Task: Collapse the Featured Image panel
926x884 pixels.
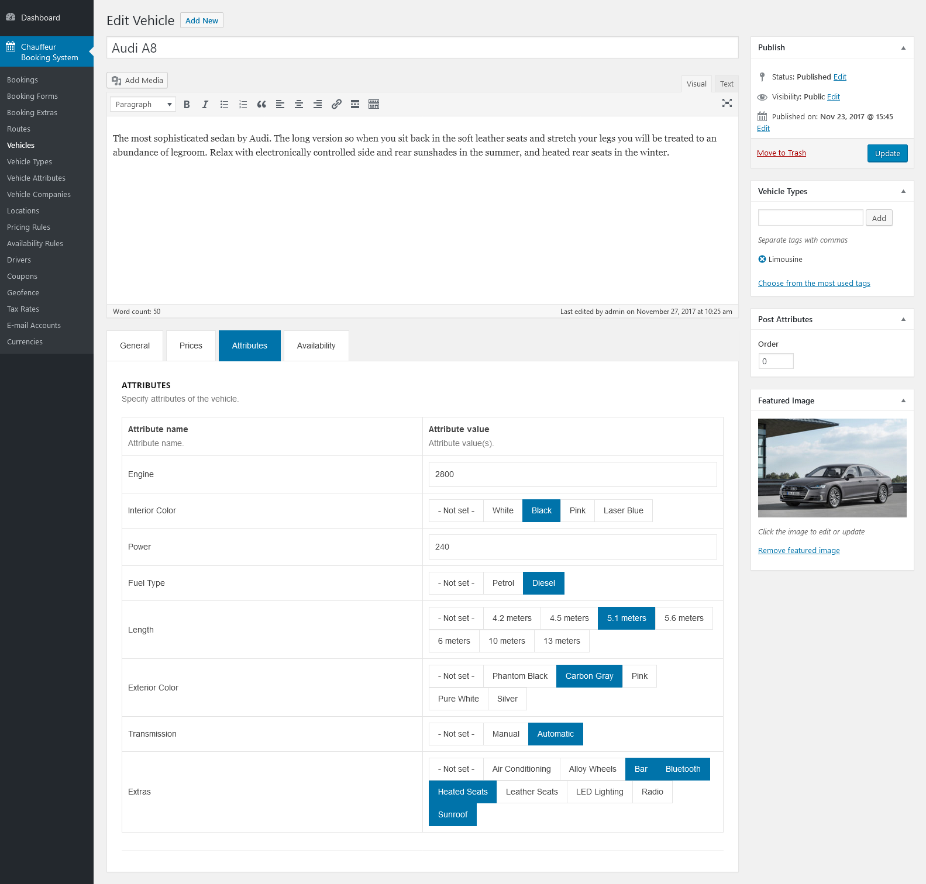Action: click(x=903, y=401)
